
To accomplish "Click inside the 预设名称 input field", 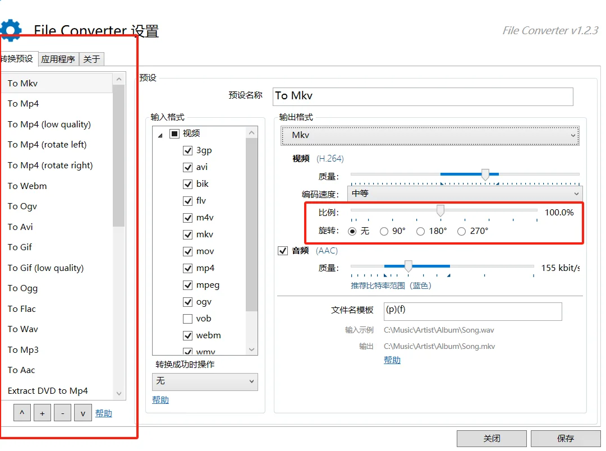I will (421, 96).
